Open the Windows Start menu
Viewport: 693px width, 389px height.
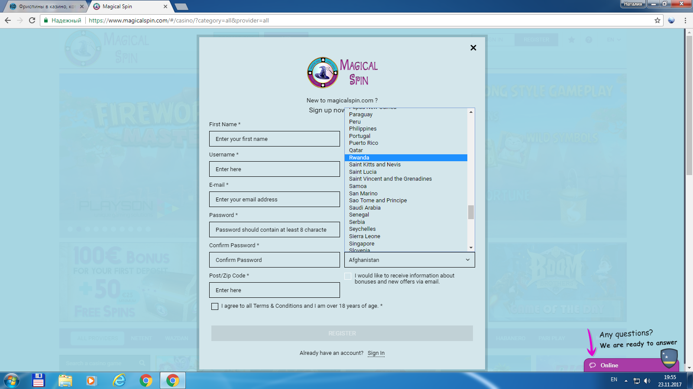[12, 380]
